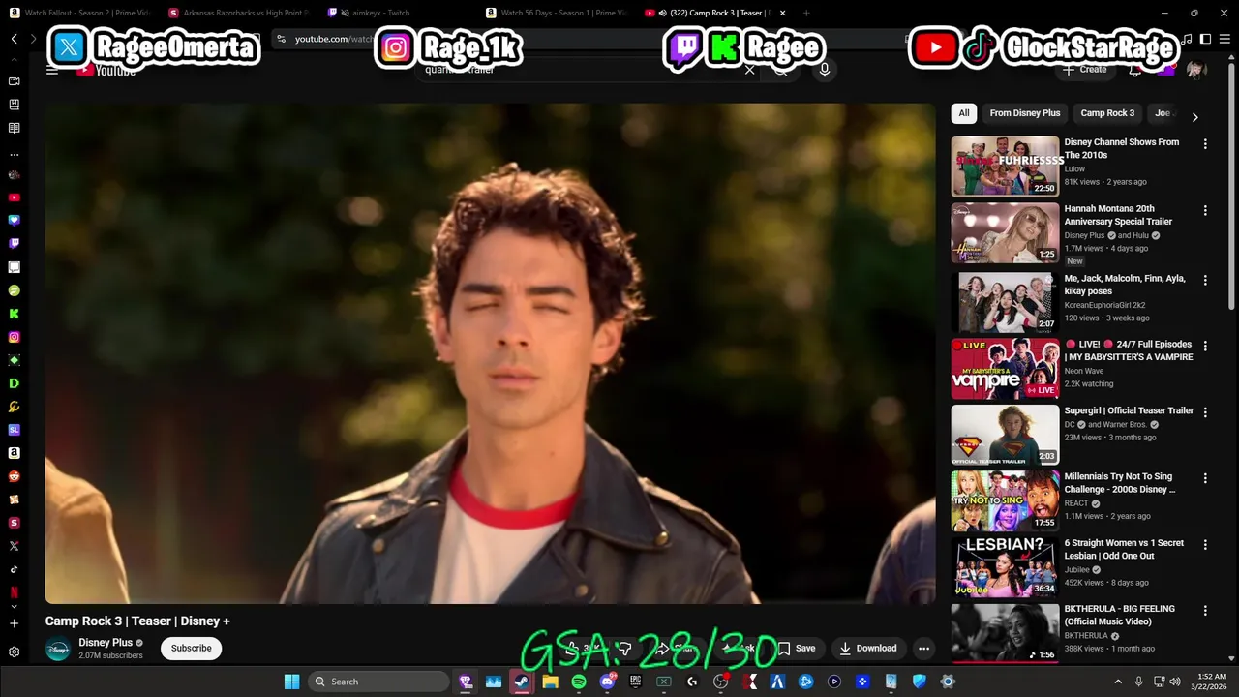Image resolution: width=1239 pixels, height=697 pixels.
Task: Open sidebar three-dots more options
Action: tap(14, 155)
